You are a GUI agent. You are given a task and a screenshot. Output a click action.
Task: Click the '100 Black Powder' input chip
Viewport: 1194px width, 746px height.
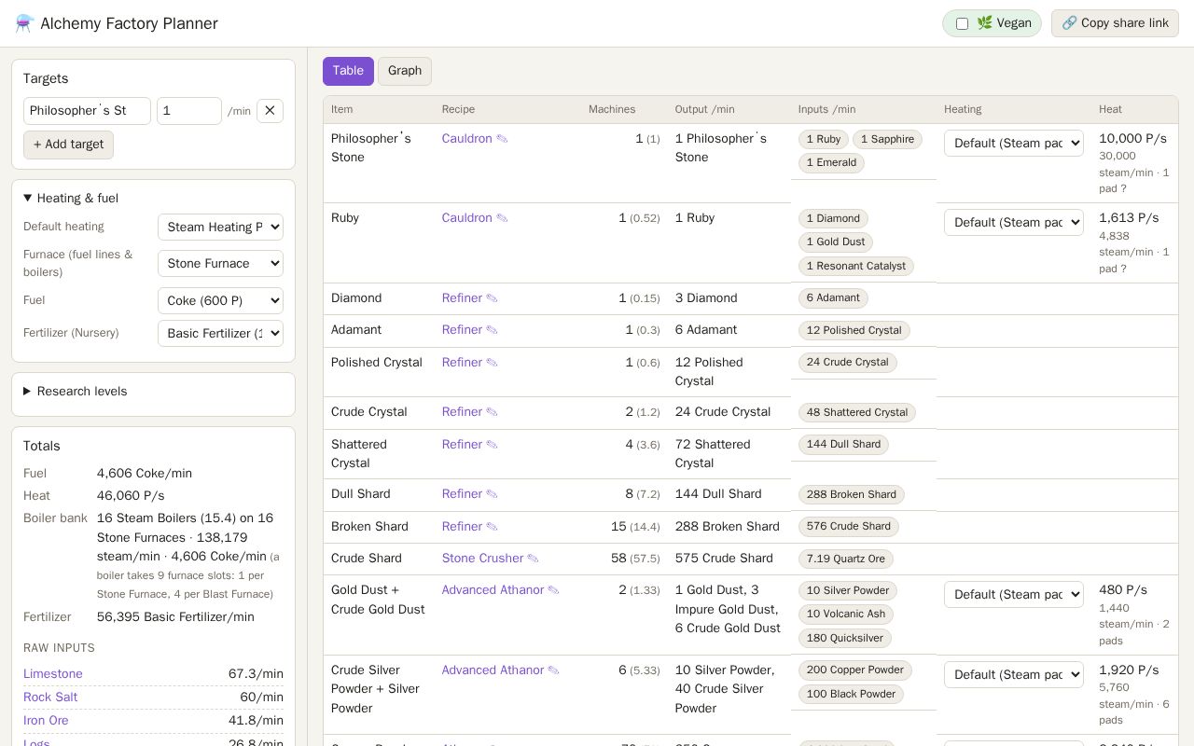(x=851, y=695)
